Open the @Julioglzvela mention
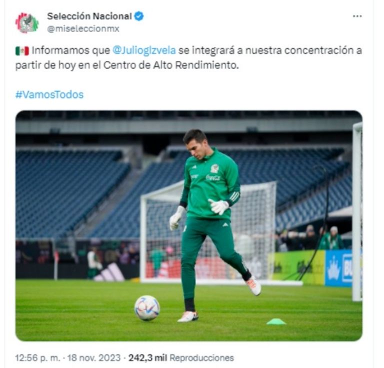 (144, 50)
